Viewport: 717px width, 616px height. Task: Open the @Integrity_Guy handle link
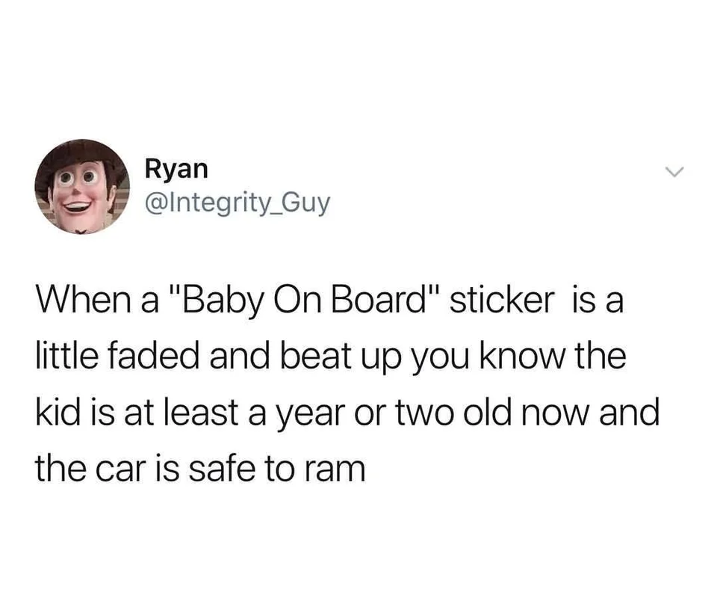[238, 202]
